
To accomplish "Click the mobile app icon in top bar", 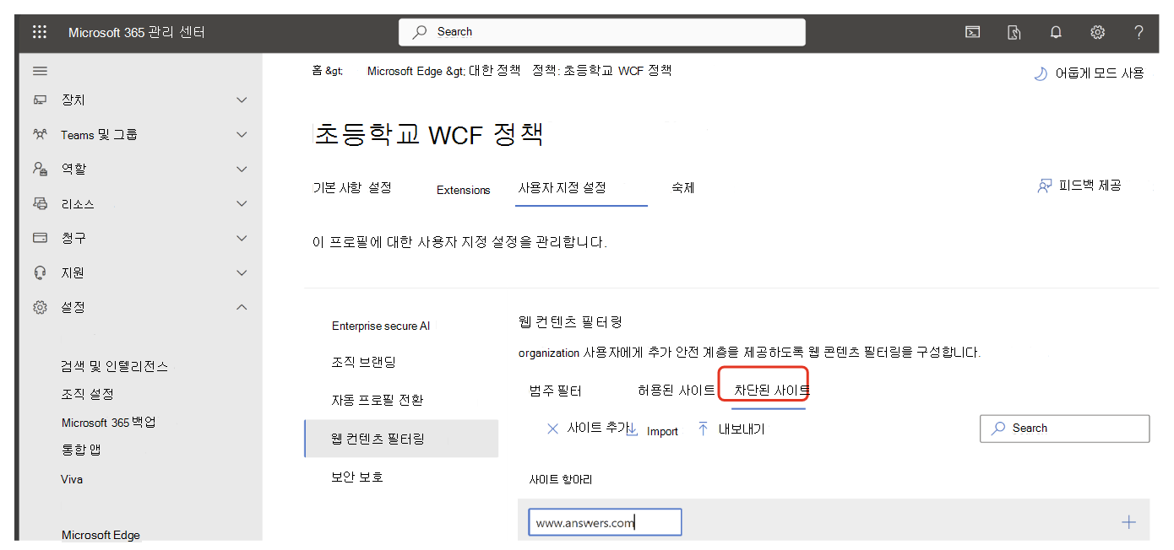I will (x=1014, y=32).
